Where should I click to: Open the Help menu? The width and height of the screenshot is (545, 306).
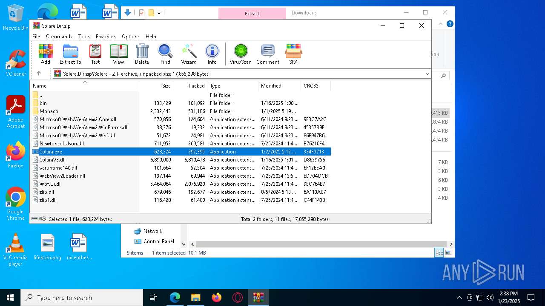click(151, 37)
